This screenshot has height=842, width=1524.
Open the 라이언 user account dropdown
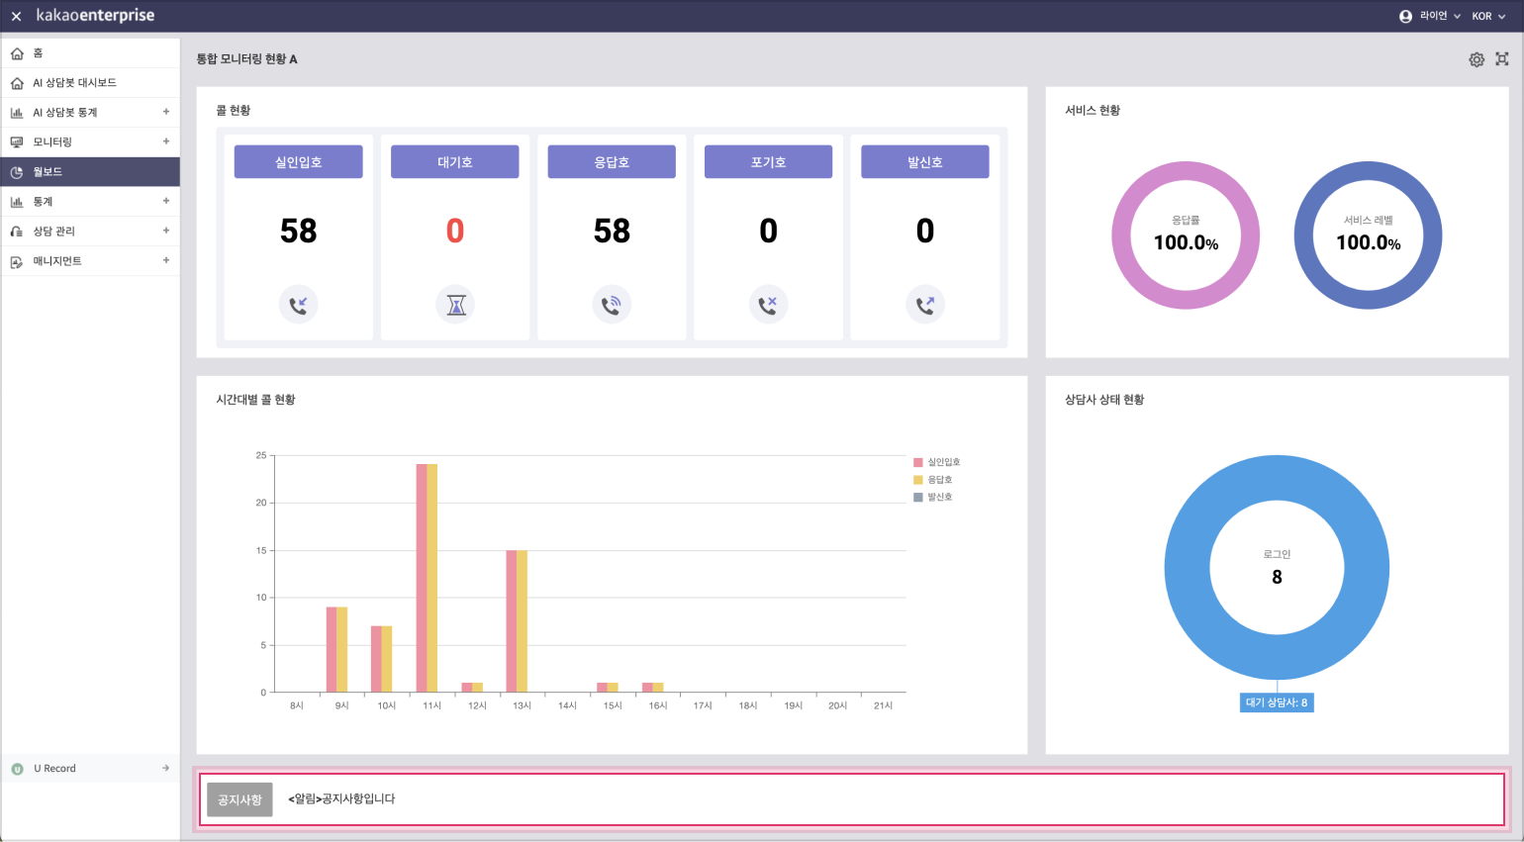tap(1430, 16)
